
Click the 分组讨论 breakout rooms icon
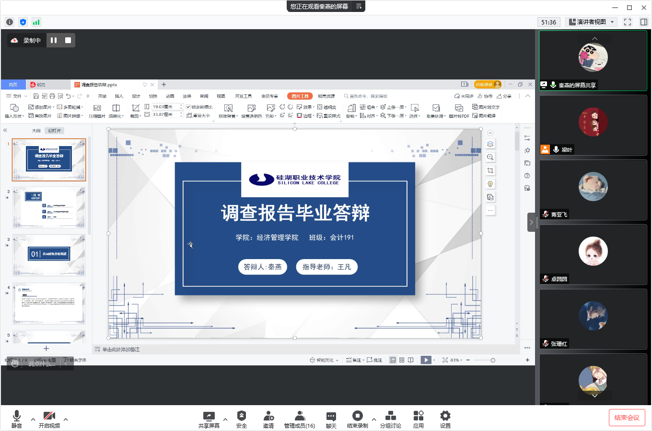(x=390, y=418)
